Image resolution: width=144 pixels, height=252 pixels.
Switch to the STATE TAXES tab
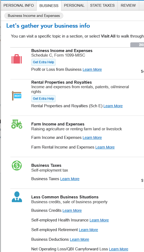[102, 5]
